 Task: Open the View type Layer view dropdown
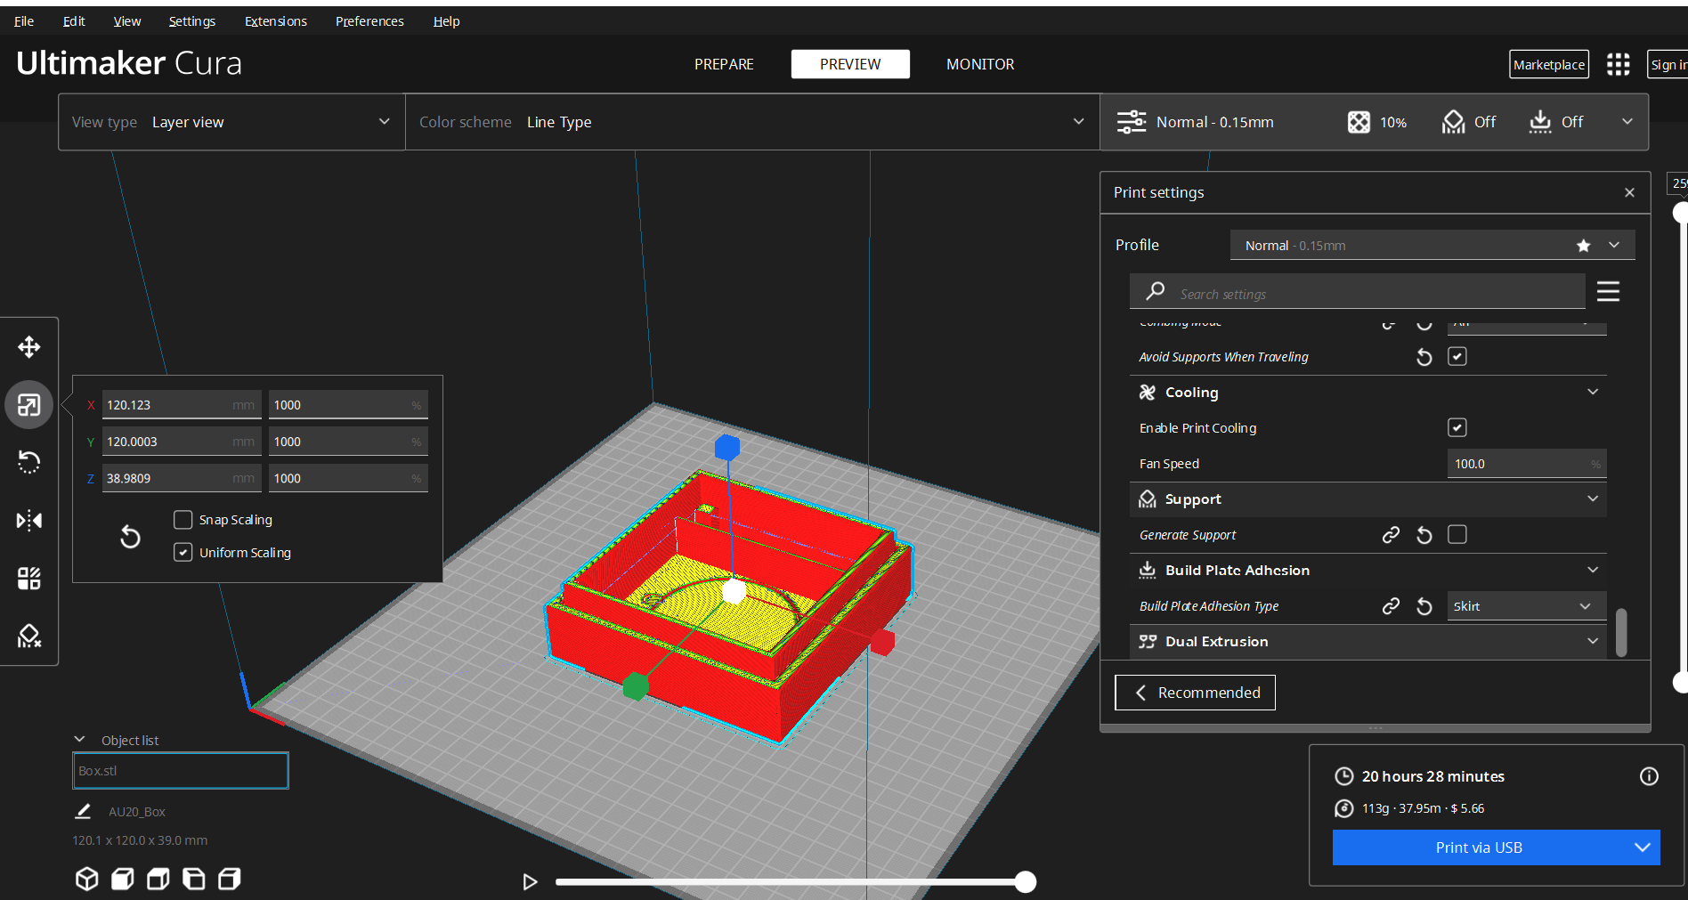click(x=231, y=122)
